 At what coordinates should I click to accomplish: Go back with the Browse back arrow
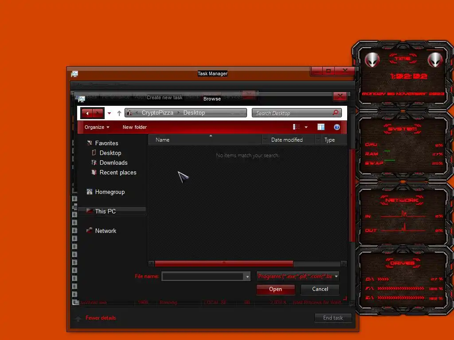[87, 113]
